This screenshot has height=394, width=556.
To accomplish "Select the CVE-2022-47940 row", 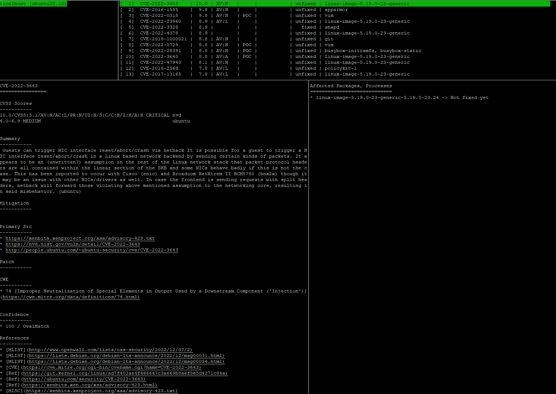I will click(335, 62).
